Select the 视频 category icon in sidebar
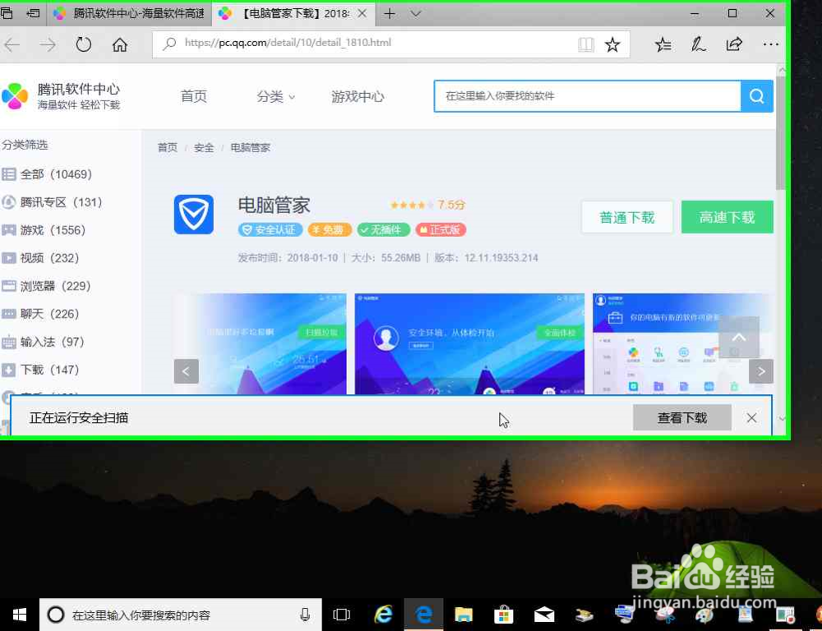822x631 pixels. pyautogui.click(x=8, y=258)
